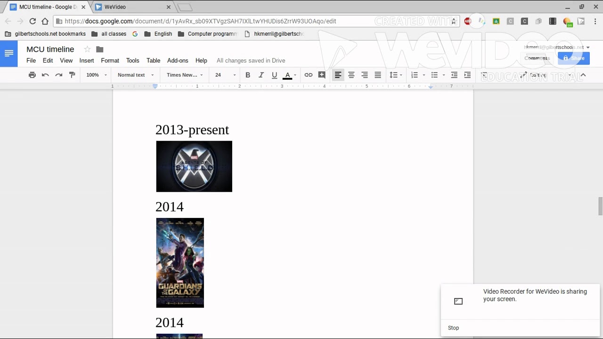Open the Add-ons menu
603x339 pixels.
(178, 60)
